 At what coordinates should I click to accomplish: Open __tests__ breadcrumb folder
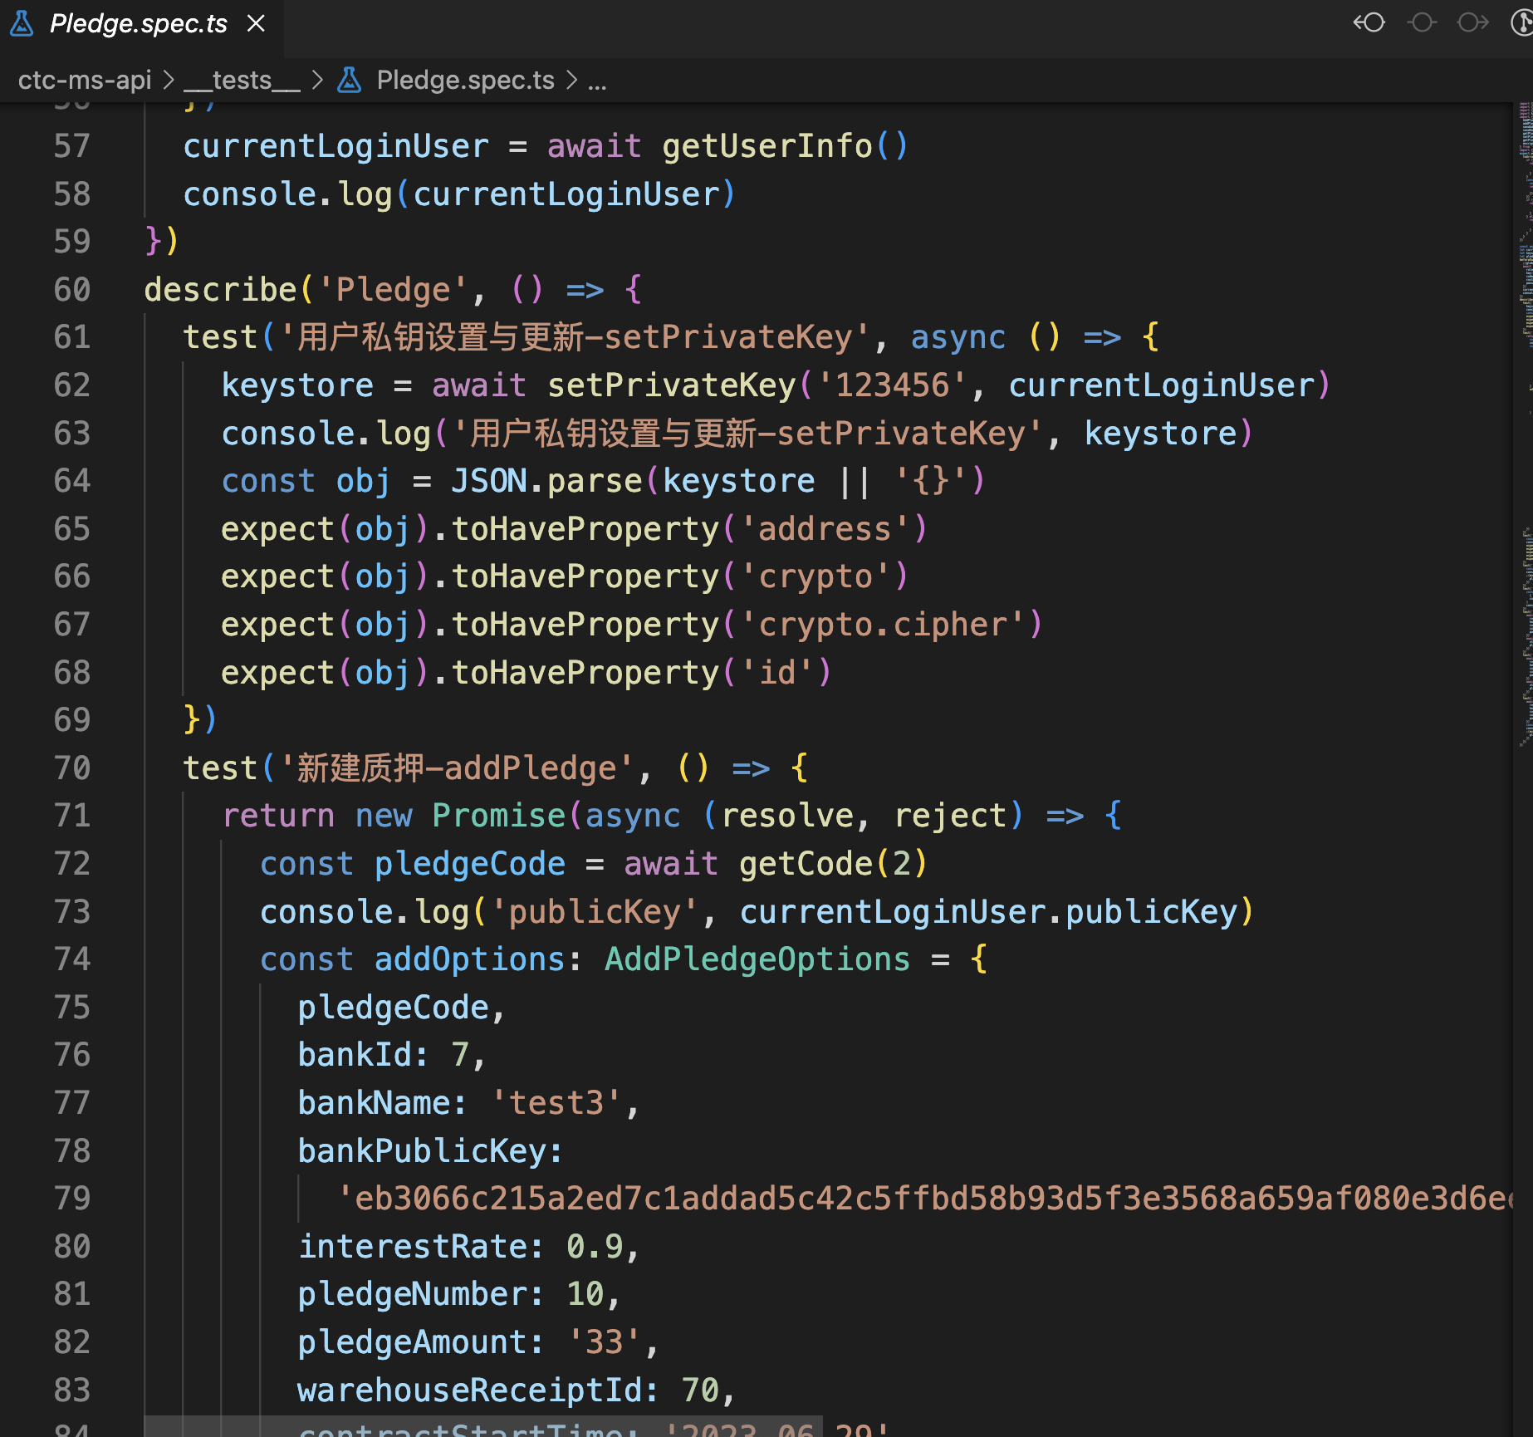pos(242,80)
